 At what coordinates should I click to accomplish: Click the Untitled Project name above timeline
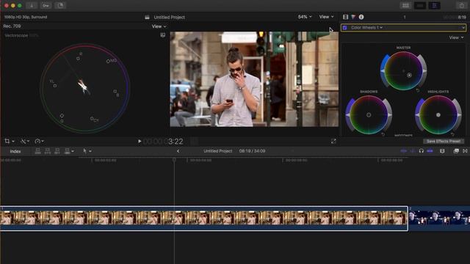tap(217, 151)
